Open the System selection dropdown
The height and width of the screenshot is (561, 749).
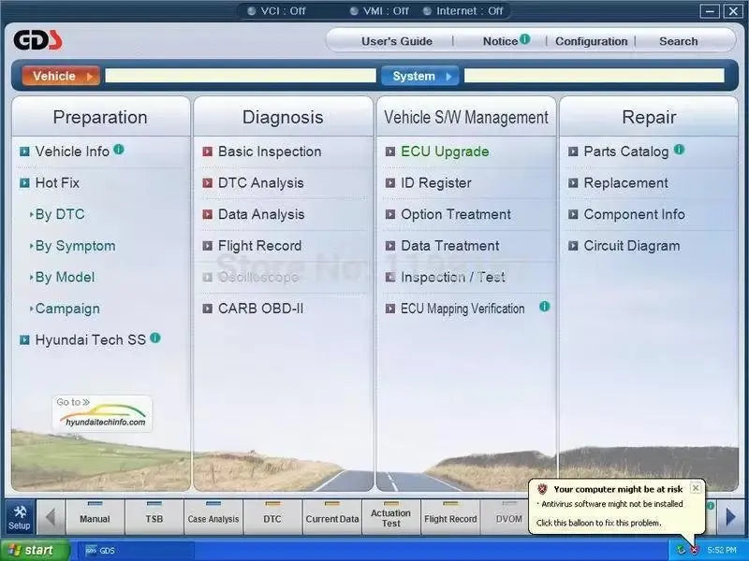419,76
